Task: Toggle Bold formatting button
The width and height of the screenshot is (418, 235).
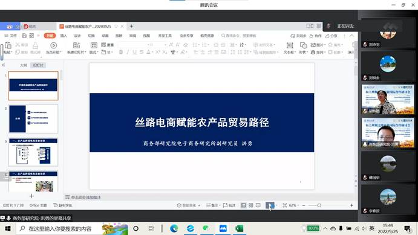Action: (121, 52)
